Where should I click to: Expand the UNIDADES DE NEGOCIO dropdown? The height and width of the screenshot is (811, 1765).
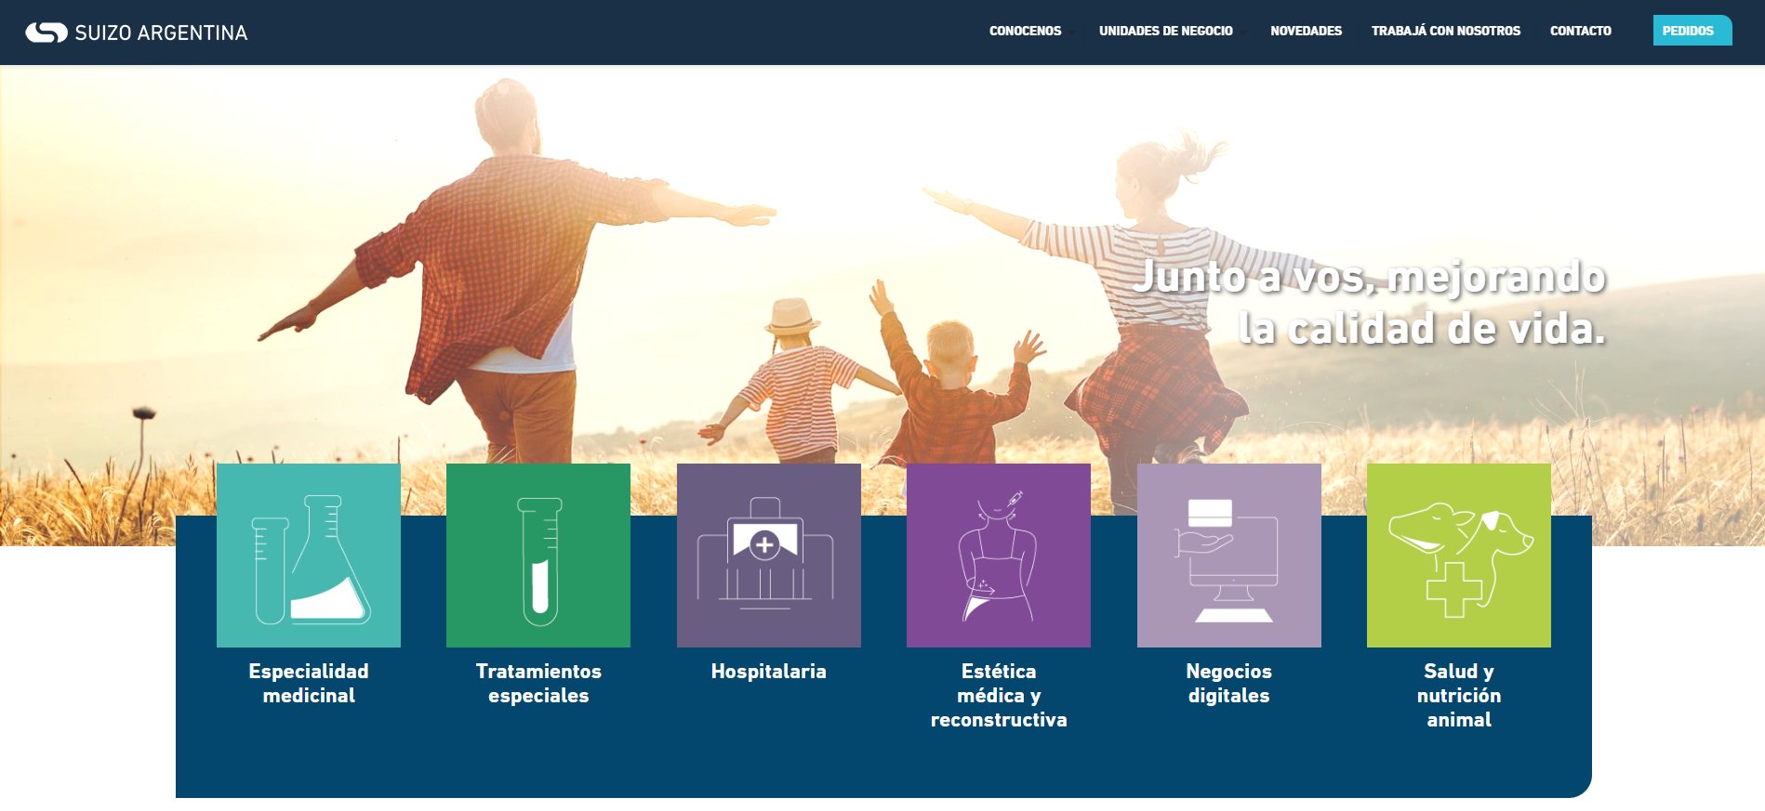(1166, 31)
